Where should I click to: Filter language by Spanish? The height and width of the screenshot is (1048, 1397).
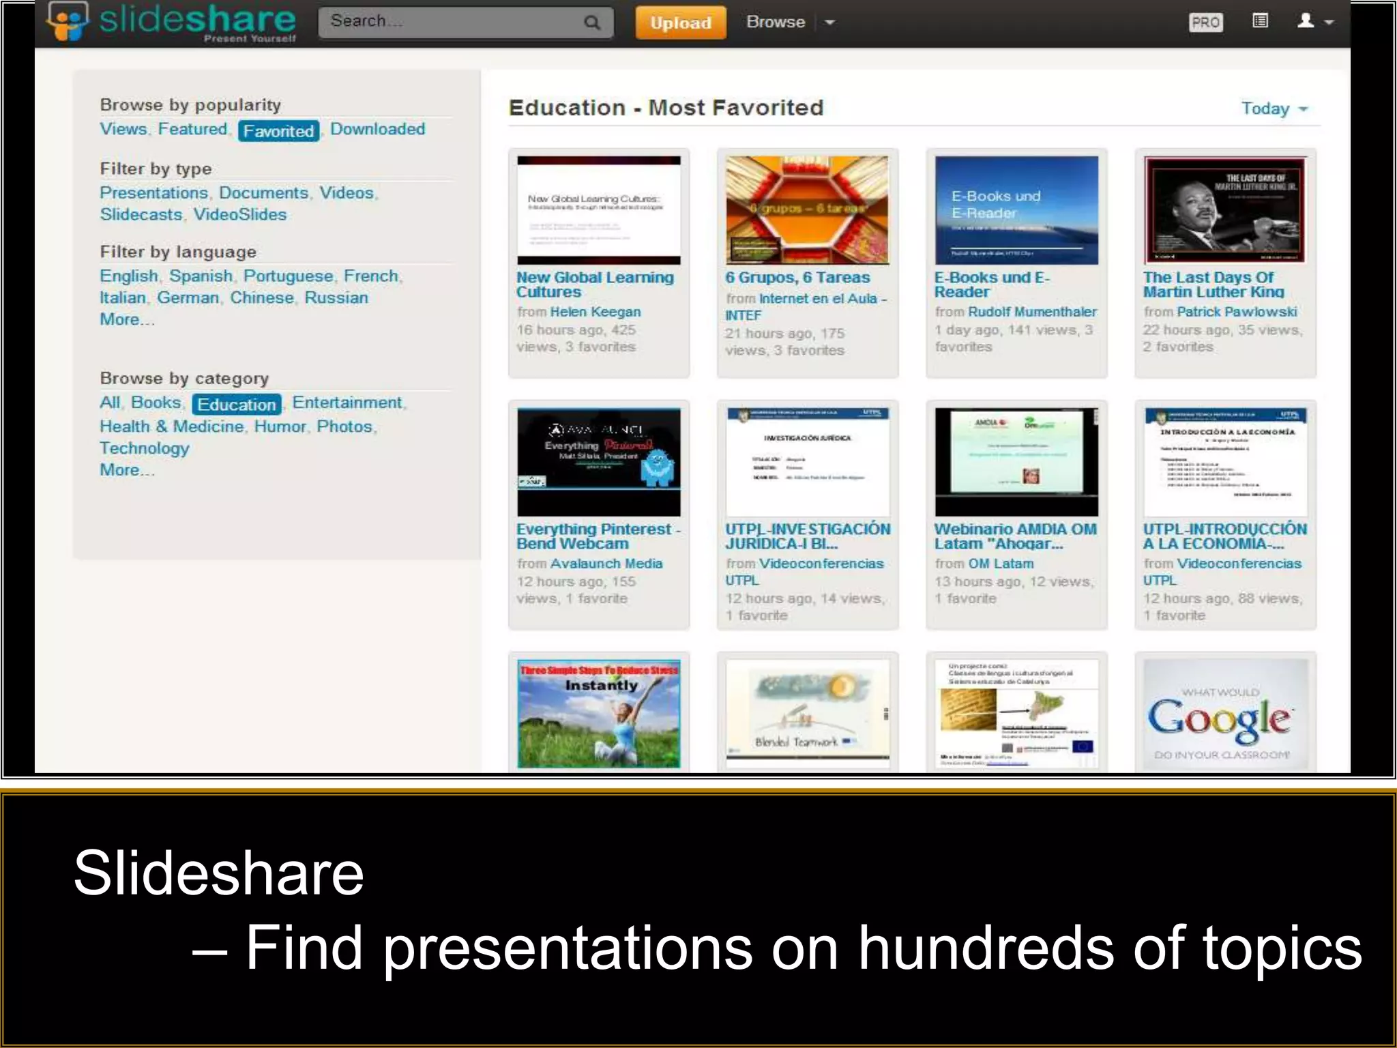pos(201,276)
